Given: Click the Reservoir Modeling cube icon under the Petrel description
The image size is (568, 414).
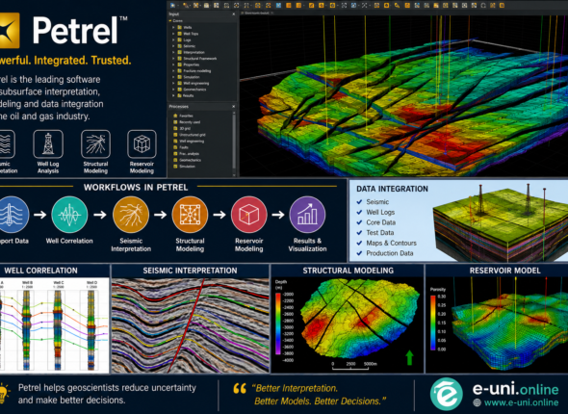Looking at the screenshot, I should tap(142, 144).
